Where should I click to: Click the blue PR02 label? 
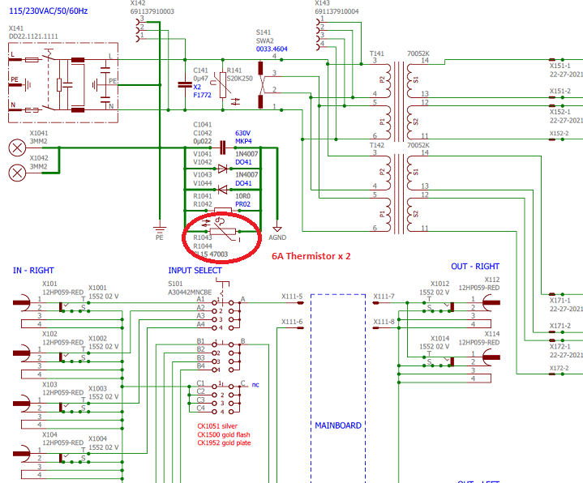[242, 204]
